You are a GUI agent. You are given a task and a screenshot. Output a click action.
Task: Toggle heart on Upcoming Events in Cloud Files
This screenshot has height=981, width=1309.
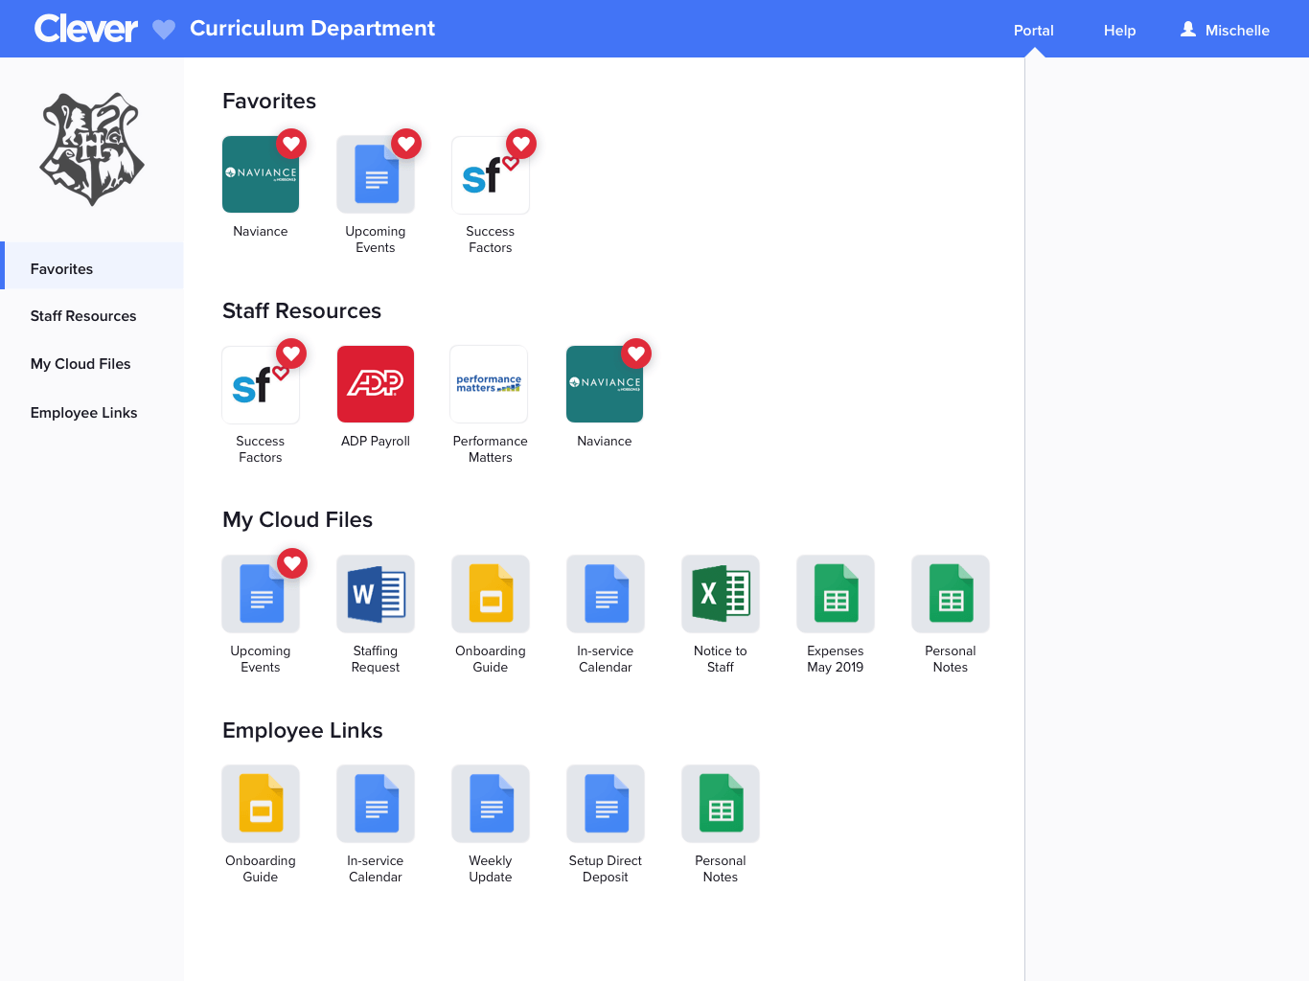point(292,563)
